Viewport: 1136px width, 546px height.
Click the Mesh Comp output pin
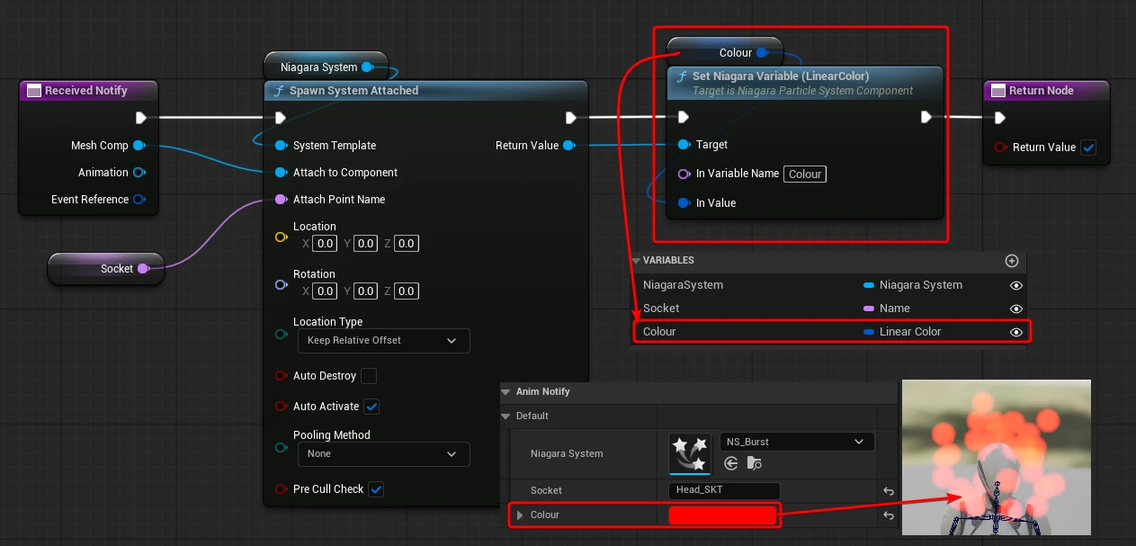[139, 146]
